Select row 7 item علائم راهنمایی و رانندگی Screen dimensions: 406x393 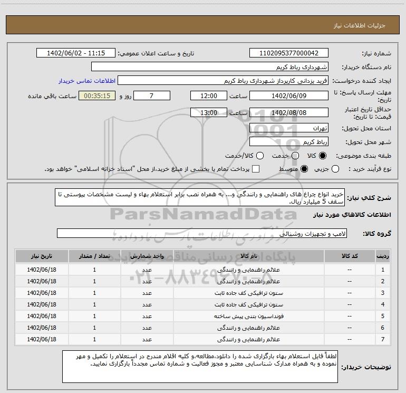248,339
